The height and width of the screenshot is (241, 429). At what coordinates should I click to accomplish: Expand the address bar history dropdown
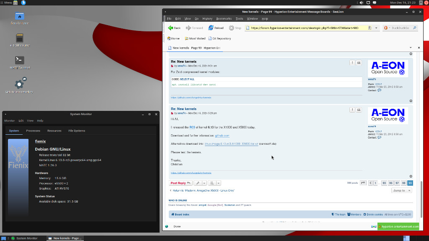pos(376,28)
